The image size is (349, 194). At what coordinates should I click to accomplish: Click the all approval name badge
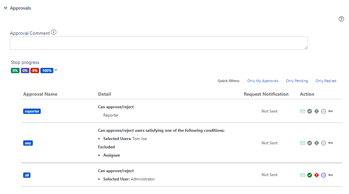point(27,175)
